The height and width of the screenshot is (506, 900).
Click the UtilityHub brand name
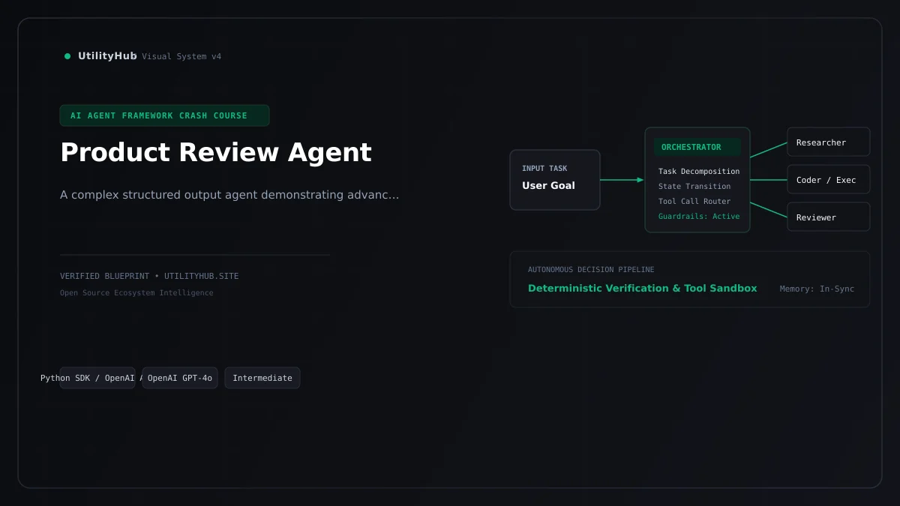107,56
